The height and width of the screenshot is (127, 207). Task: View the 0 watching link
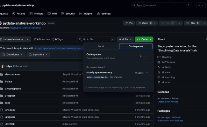[x=166, y=77]
